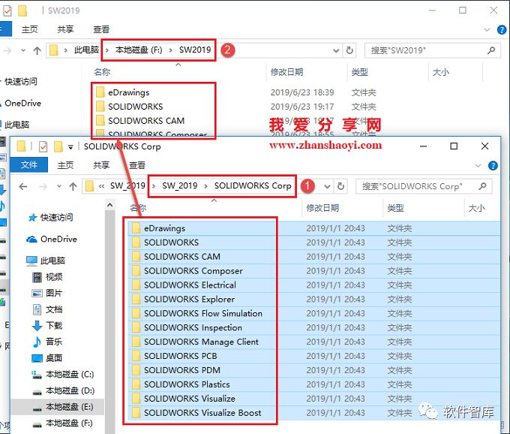Sort by 修改日期 column in SOLIDWORKS Corp window
Viewport: 510px width, 434px height.
[322, 208]
